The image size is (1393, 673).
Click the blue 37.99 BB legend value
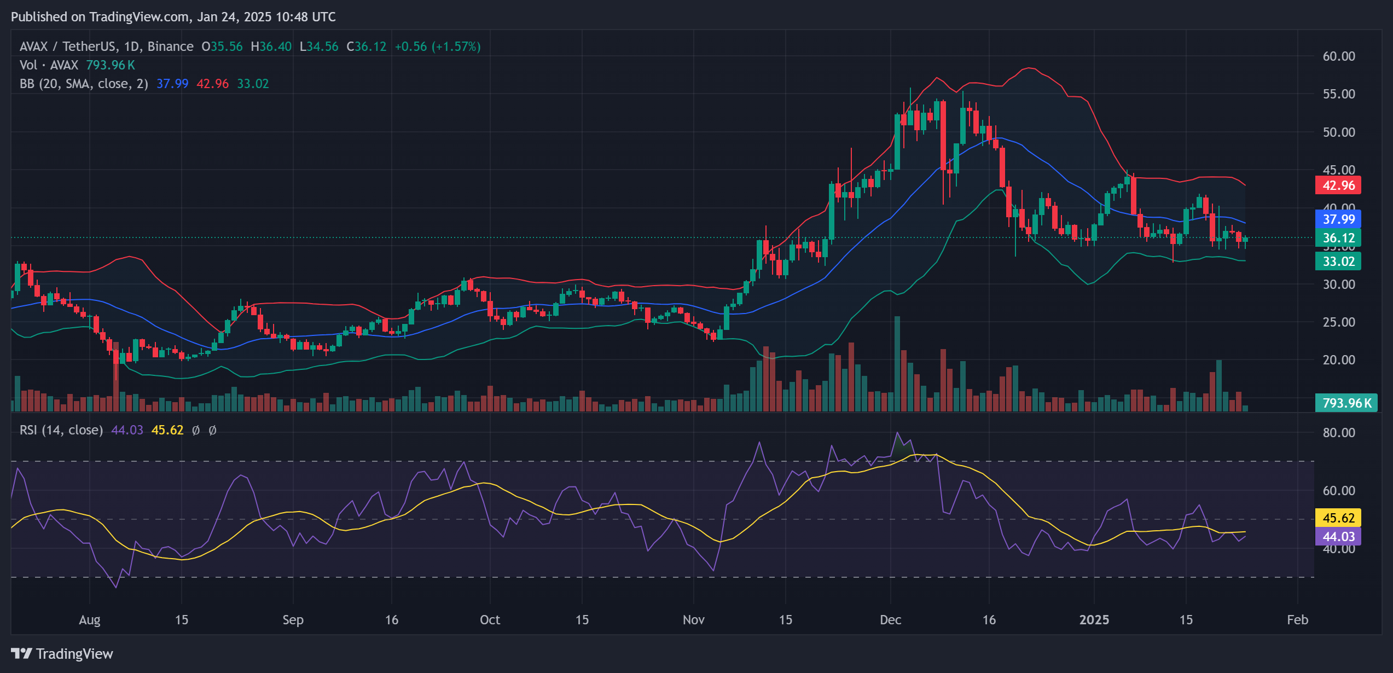(x=172, y=84)
